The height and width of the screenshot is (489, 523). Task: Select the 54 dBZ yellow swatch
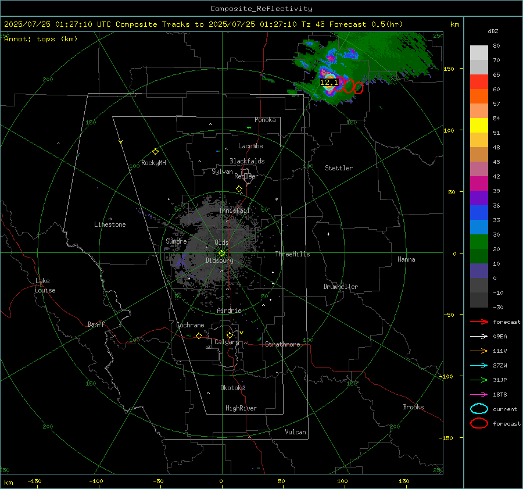point(479,125)
